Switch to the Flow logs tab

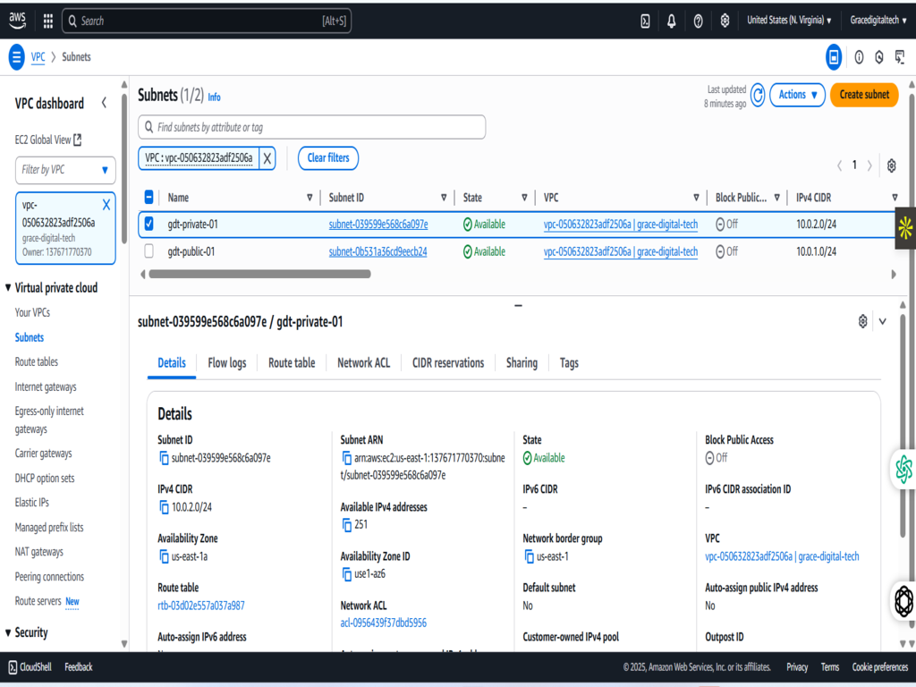coord(227,363)
